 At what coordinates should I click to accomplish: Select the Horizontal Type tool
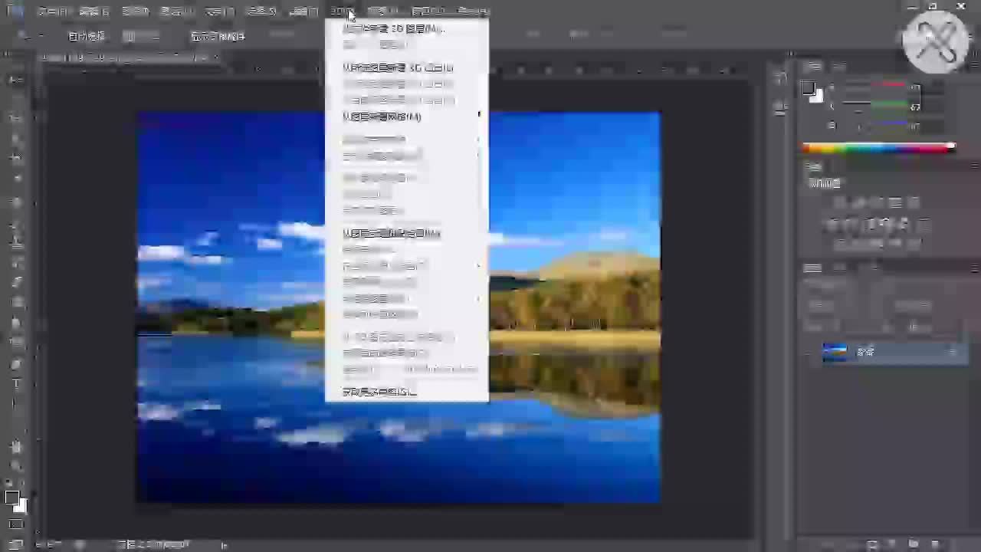(15, 384)
